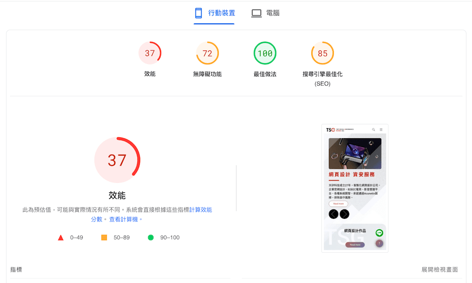
Task: Select the 72 無障礙功能 score gauge
Action: [x=207, y=53]
